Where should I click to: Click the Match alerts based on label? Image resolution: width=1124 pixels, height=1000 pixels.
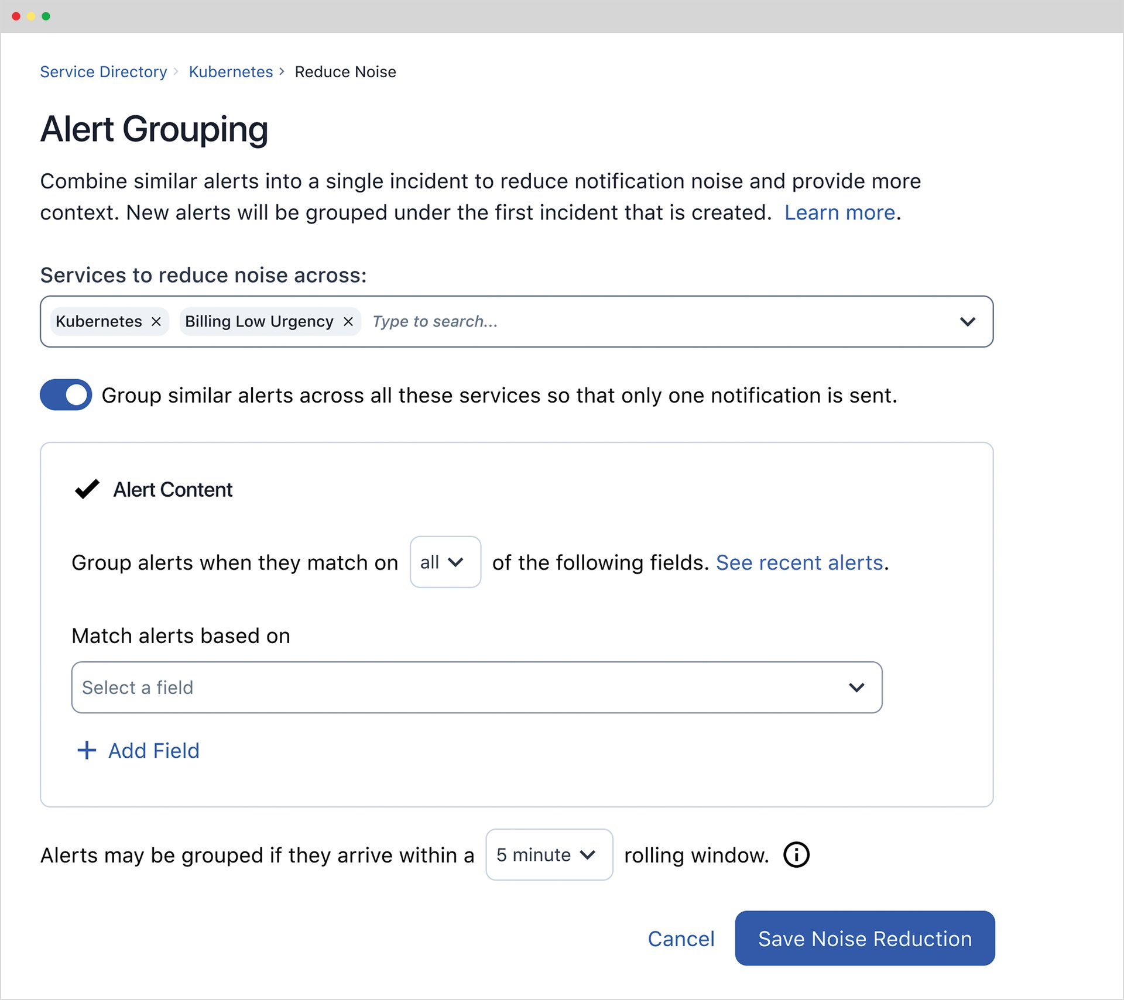click(181, 636)
